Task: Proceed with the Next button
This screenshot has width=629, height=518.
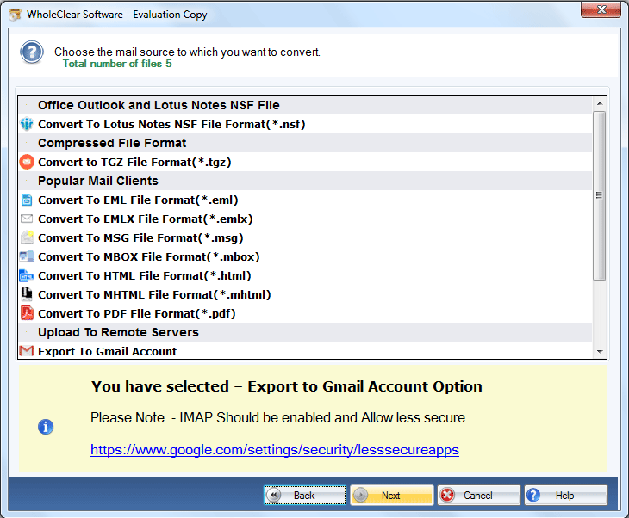Action: coord(392,495)
